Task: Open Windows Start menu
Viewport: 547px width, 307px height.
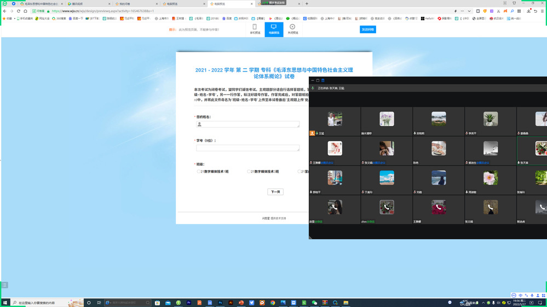Action: tap(5, 303)
